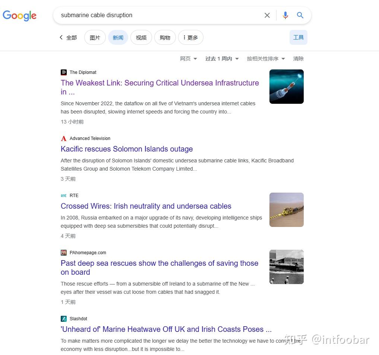Click the Slashdot economy disruption snippet text
Image resolution: width=379 pixels, height=355 pixels.
(x=181, y=345)
